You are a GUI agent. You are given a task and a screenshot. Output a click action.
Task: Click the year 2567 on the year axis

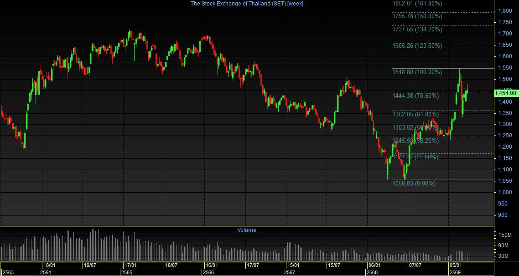pos(290,272)
